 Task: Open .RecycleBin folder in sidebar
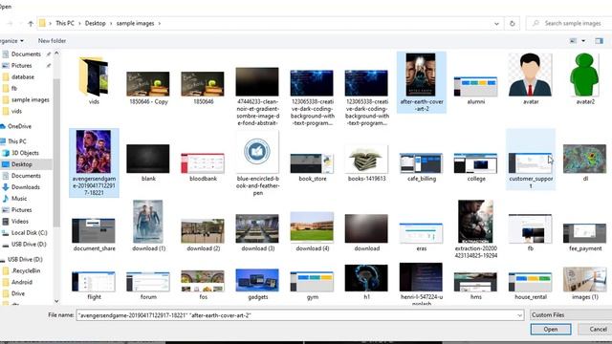click(x=26, y=270)
